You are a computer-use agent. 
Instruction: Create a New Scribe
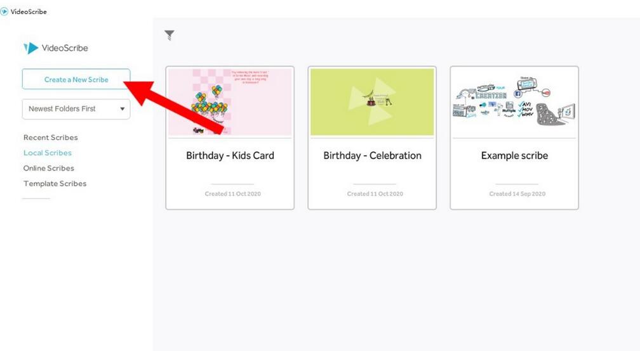tap(76, 79)
